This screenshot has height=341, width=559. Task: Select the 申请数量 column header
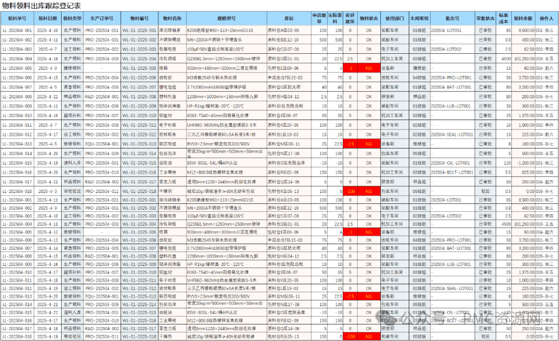pyautogui.click(x=319, y=19)
